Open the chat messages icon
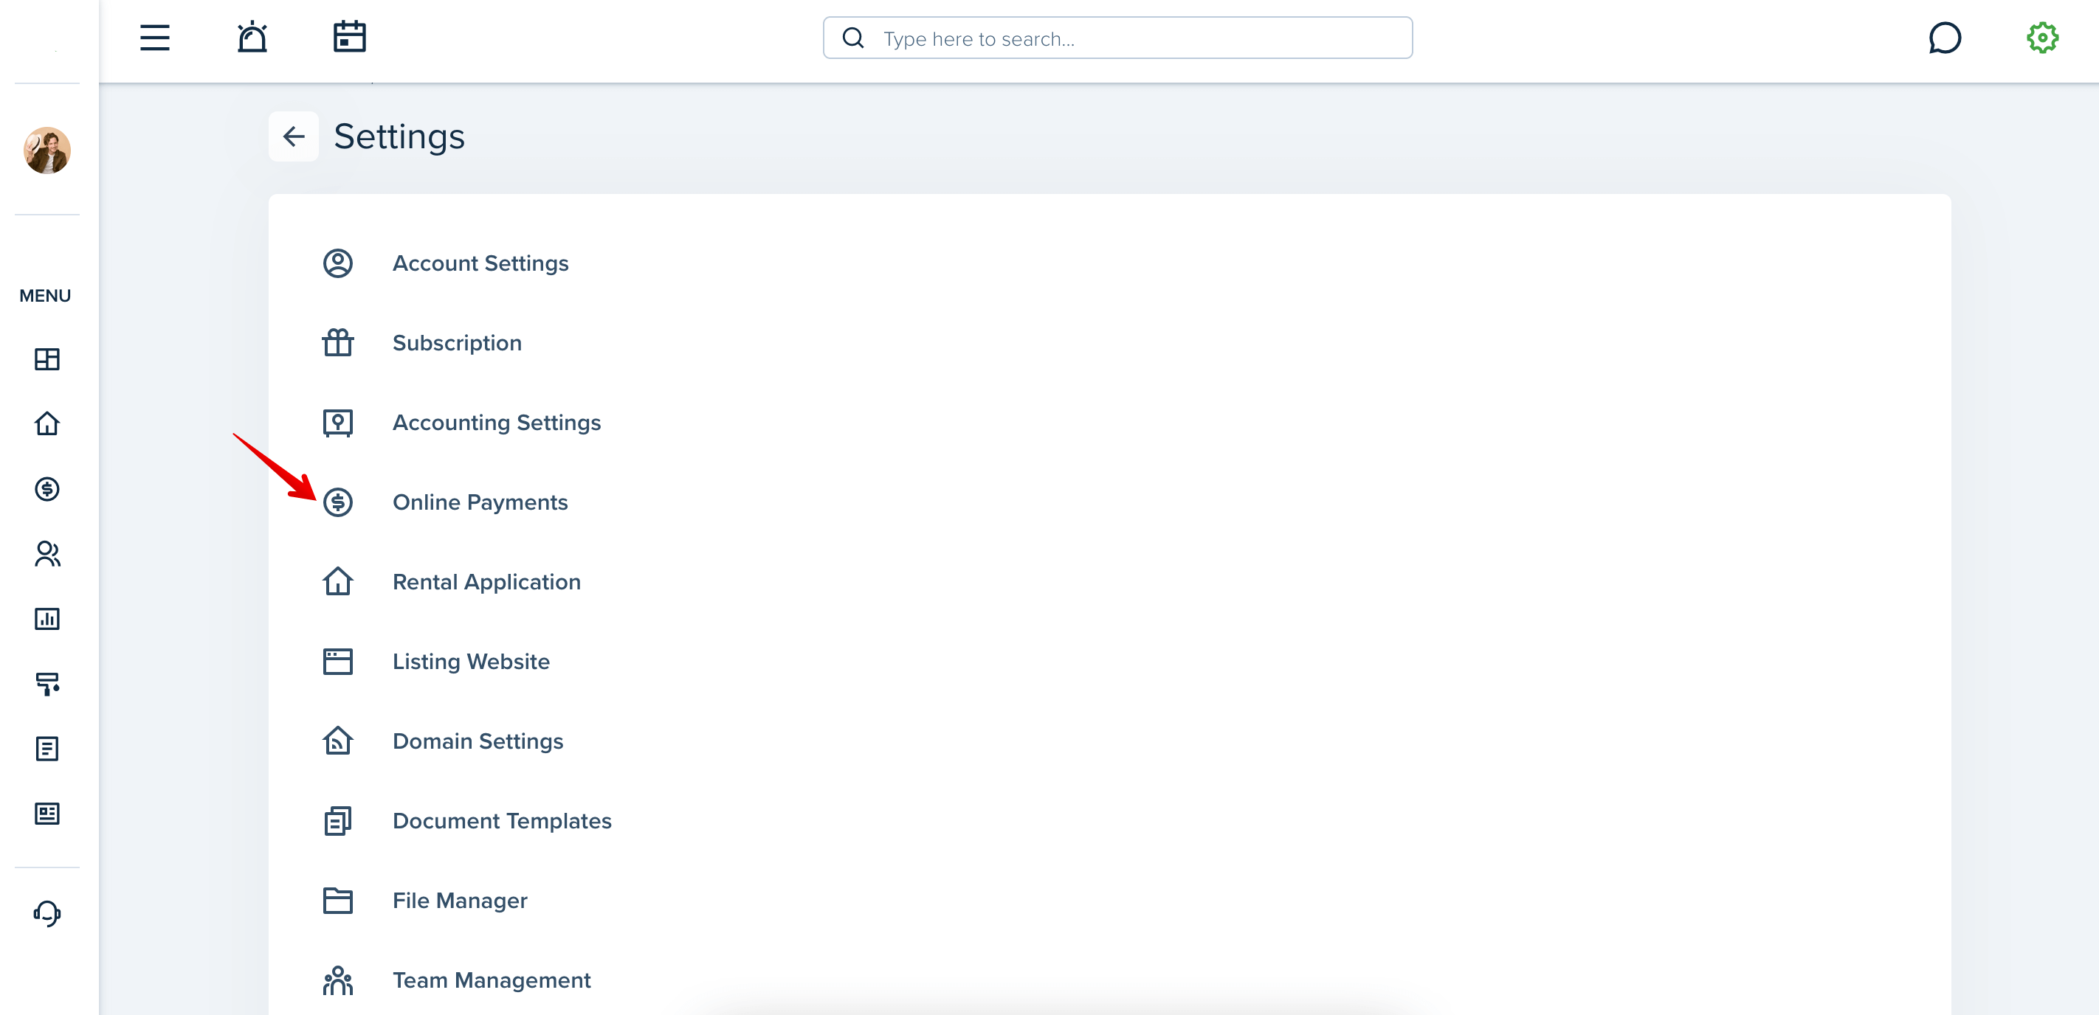Image resolution: width=2099 pixels, height=1015 pixels. click(1944, 38)
